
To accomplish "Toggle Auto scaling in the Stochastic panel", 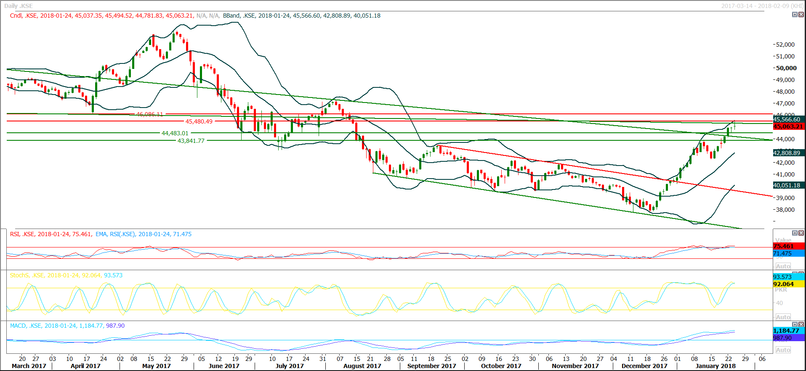I will (x=783, y=317).
